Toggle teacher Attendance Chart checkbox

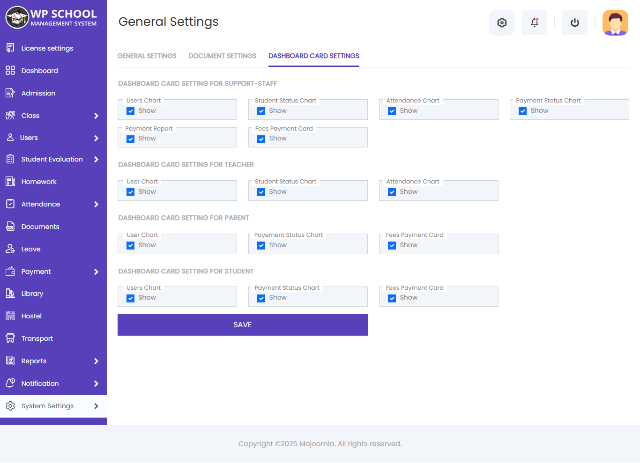[x=392, y=192]
